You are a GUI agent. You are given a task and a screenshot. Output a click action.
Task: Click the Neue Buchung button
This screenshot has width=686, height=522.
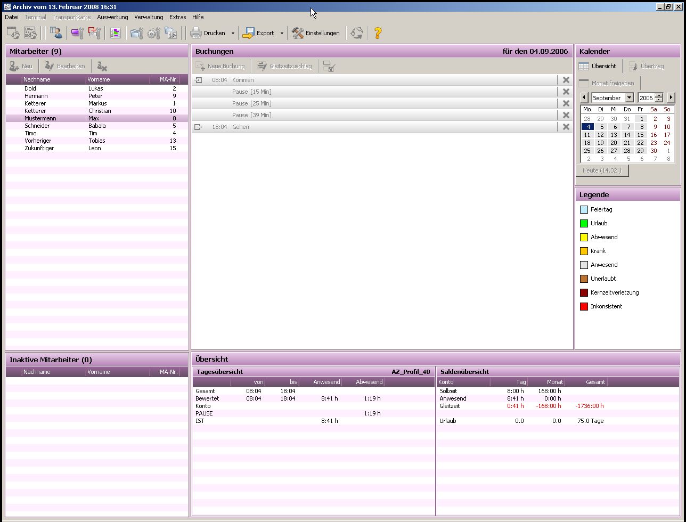(x=220, y=67)
